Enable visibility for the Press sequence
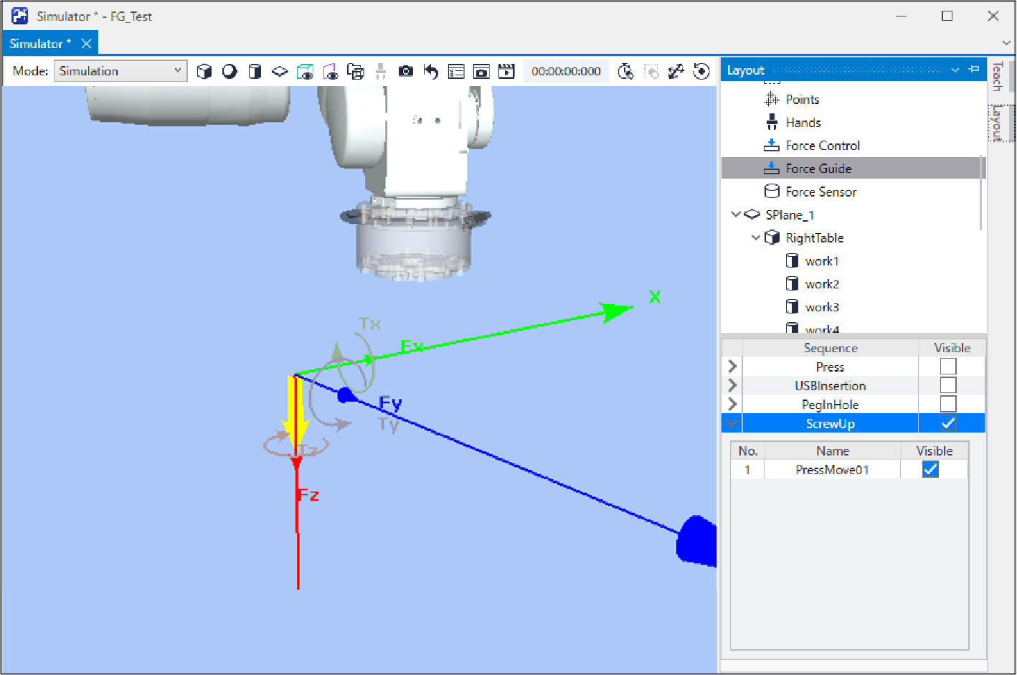The height and width of the screenshot is (675, 1017). coord(947,367)
